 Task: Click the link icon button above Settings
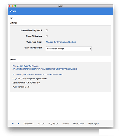click(x=12, y=19)
